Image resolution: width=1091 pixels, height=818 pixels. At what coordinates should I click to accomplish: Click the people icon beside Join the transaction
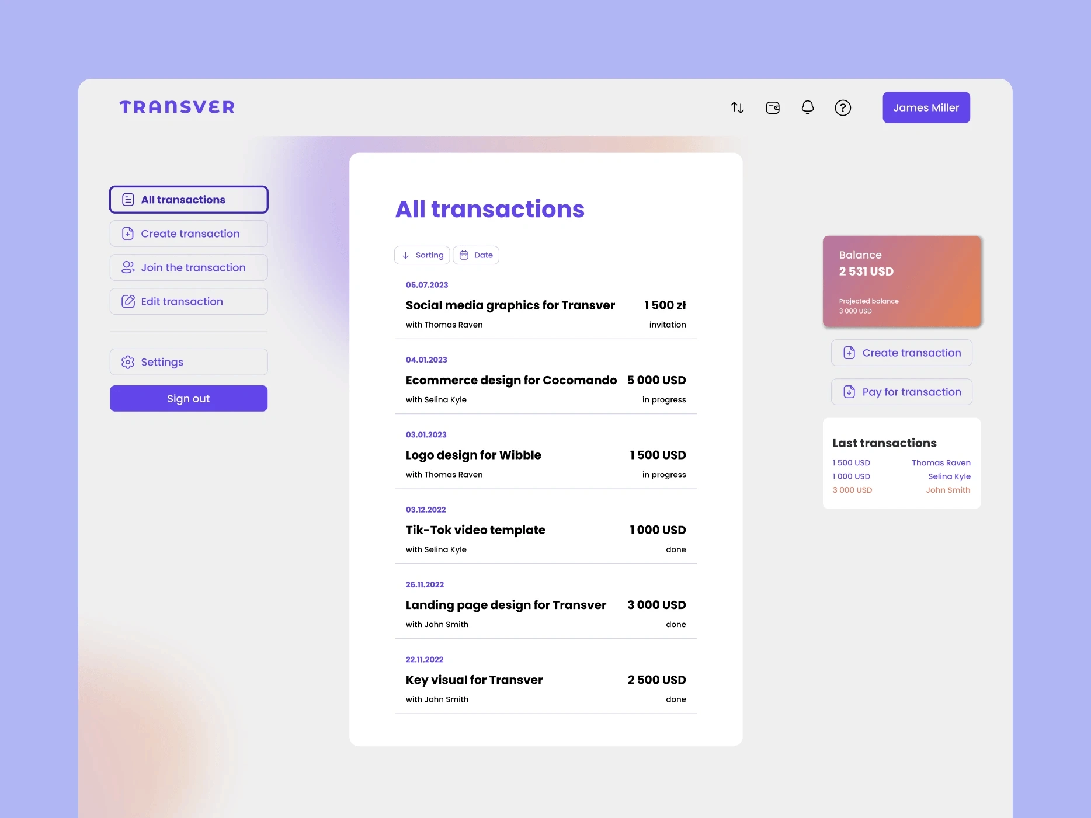tap(128, 267)
